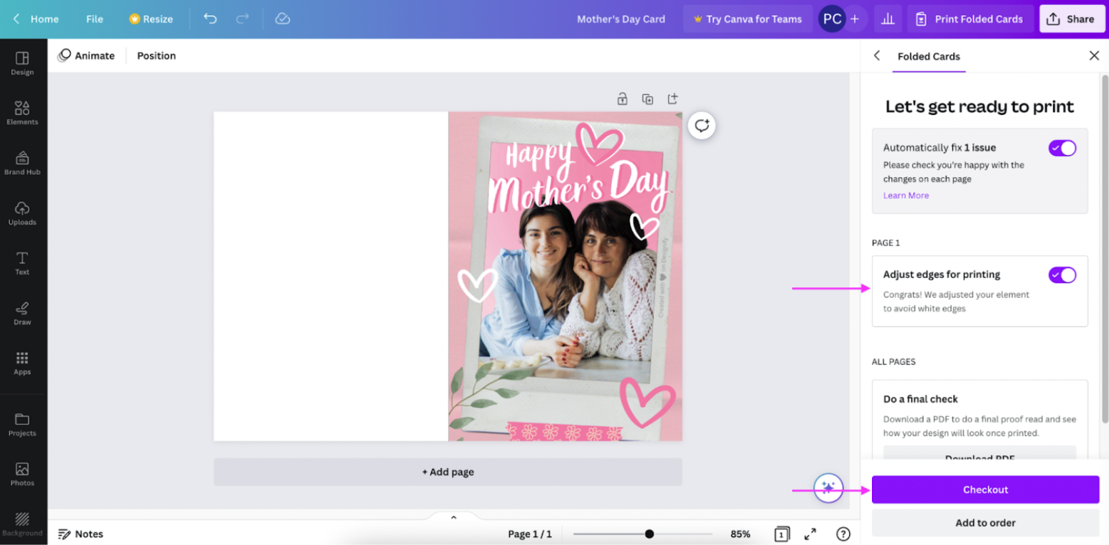Open the Photos panel
1109x545 pixels.
[22, 474]
